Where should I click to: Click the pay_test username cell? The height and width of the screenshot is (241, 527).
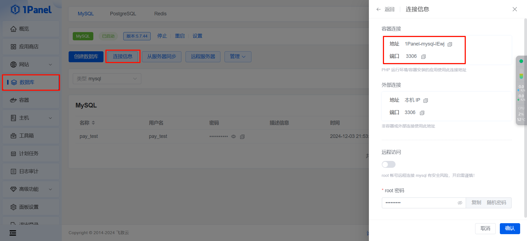[158, 136]
